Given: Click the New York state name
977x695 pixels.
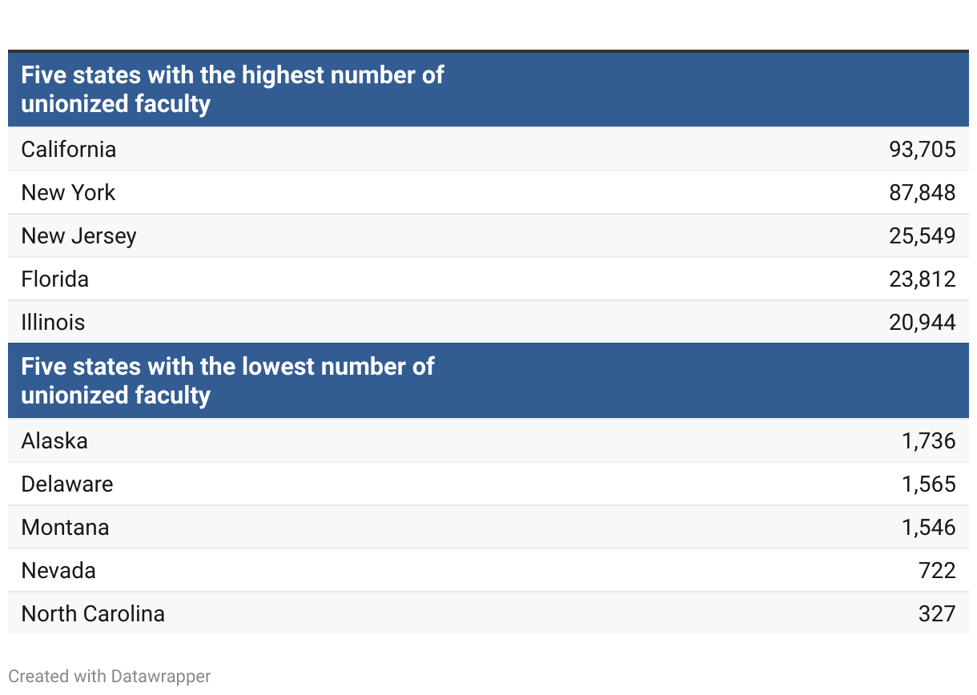Looking at the screenshot, I should pos(69,193).
